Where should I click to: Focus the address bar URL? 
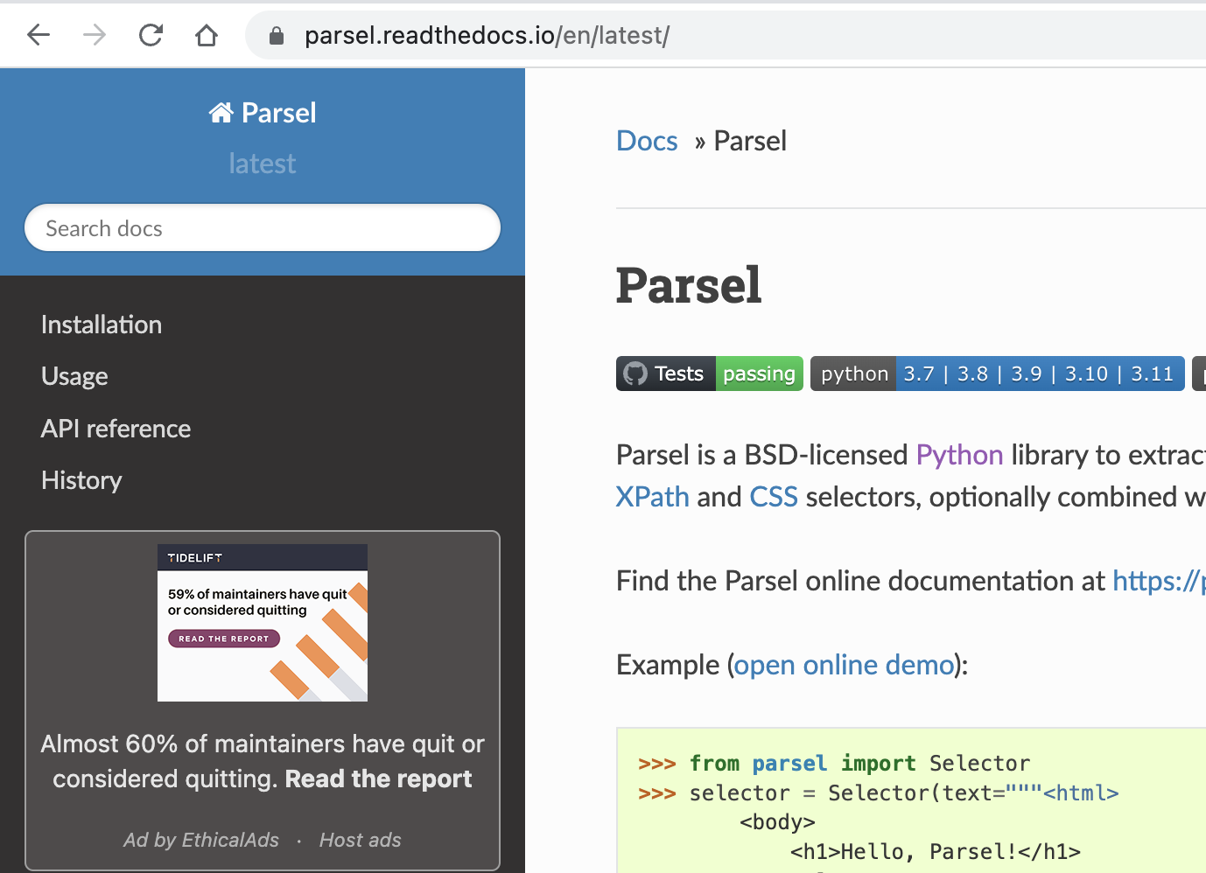coord(487,36)
